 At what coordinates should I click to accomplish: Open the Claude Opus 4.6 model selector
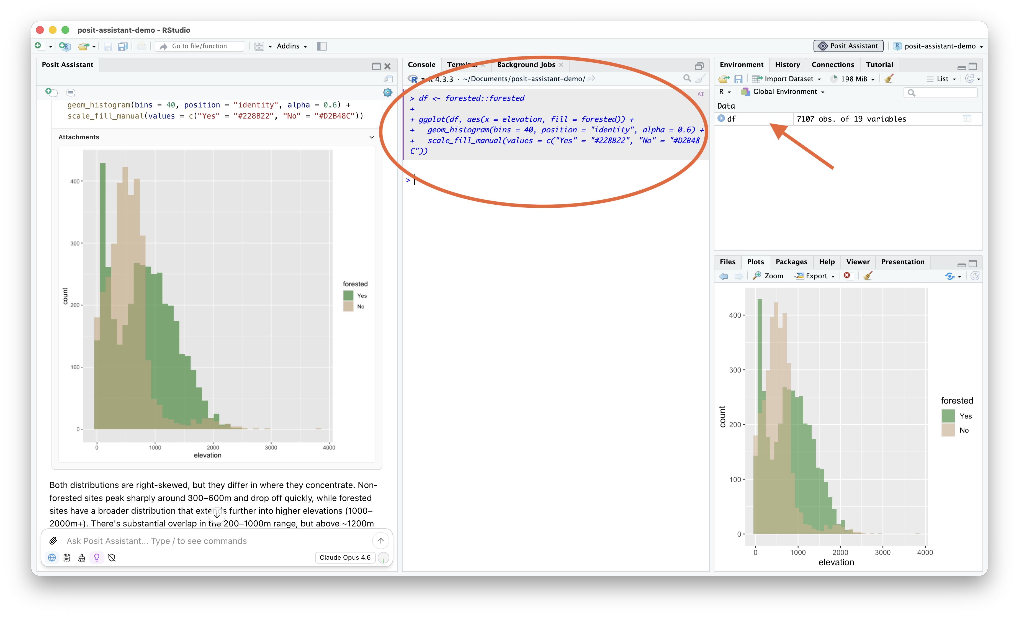click(x=345, y=557)
